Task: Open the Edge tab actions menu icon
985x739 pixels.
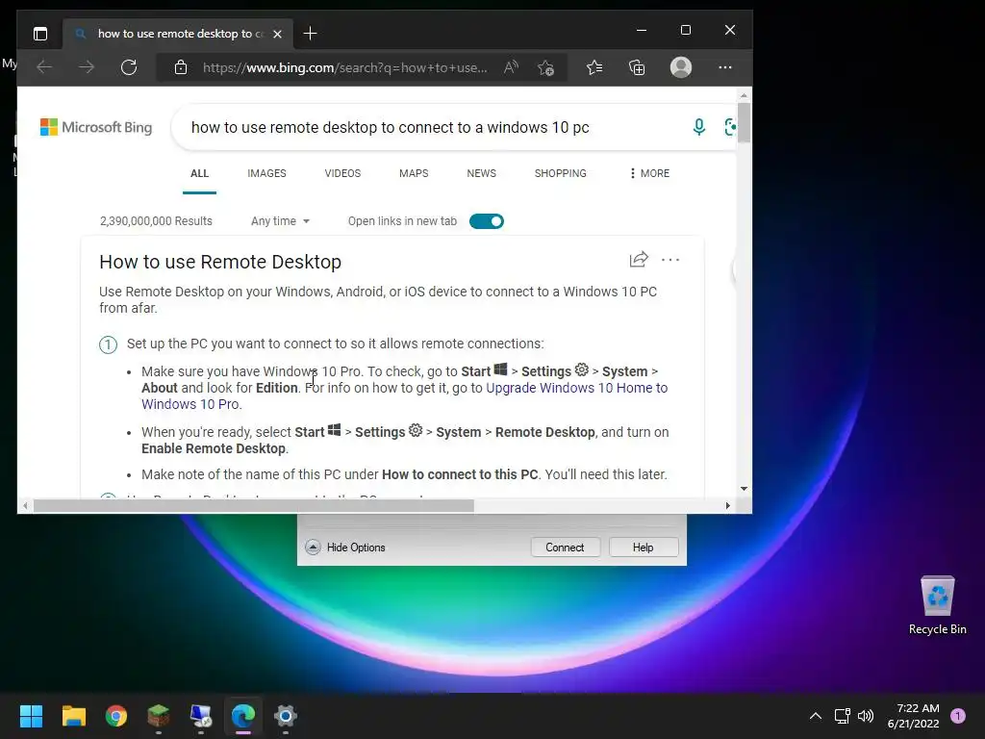Action: tap(40, 34)
